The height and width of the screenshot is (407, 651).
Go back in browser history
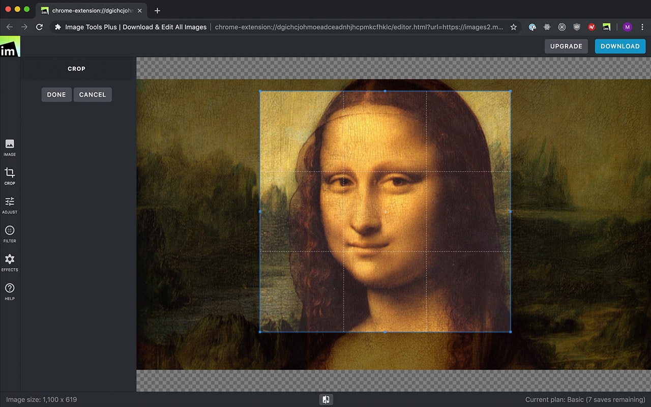[x=10, y=27]
